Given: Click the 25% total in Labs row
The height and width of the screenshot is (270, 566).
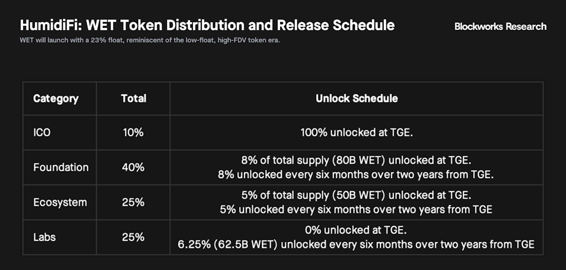Looking at the screenshot, I should [x=133, y=237].
